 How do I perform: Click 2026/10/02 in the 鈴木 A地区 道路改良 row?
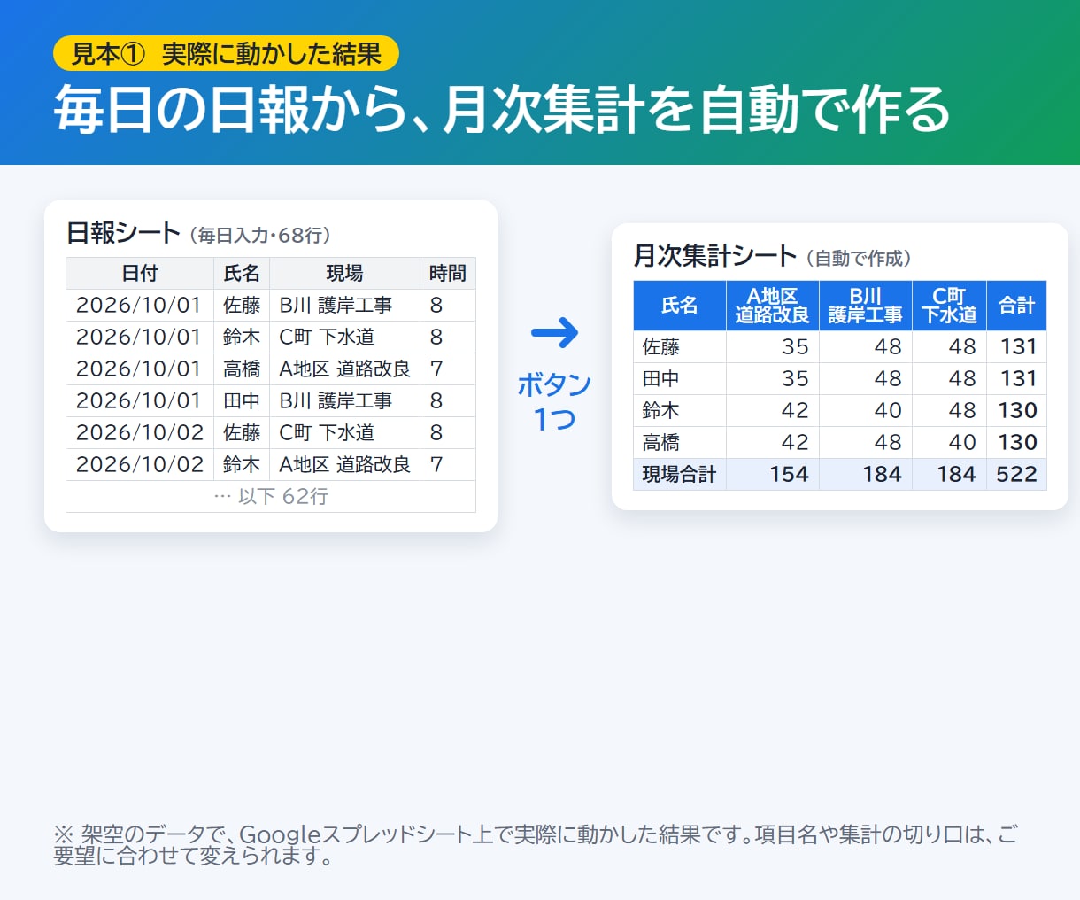139,465
